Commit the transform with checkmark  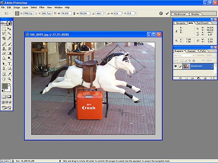tap(167, 13)
